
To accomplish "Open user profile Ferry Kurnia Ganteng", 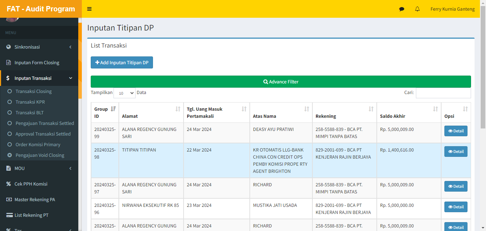I will point(452,9).
